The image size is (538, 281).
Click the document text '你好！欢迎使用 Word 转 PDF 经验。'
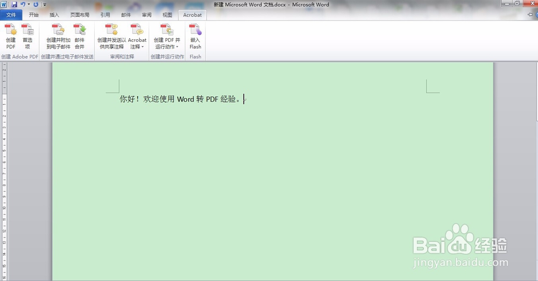coord(180,99)
